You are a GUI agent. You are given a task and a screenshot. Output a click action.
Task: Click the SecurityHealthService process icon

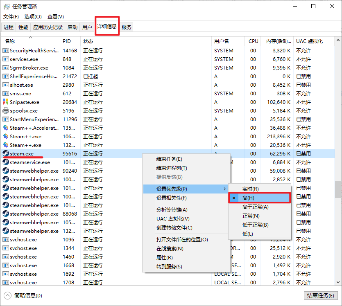click(6, 51)
